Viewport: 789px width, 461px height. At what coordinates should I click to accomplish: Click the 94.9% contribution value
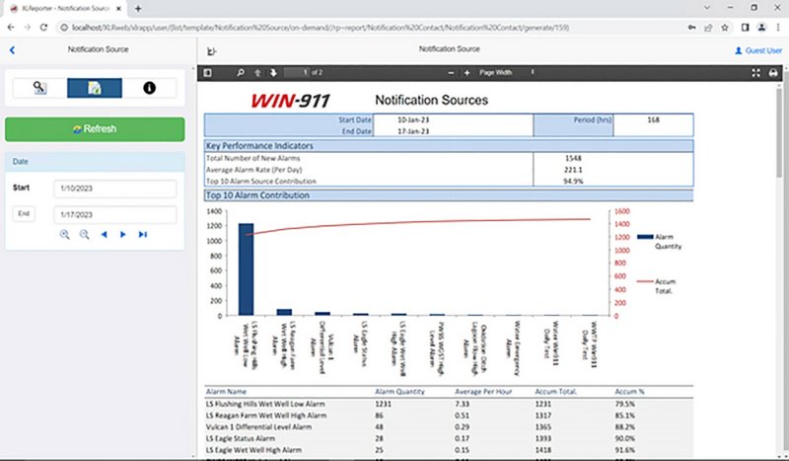573,181
